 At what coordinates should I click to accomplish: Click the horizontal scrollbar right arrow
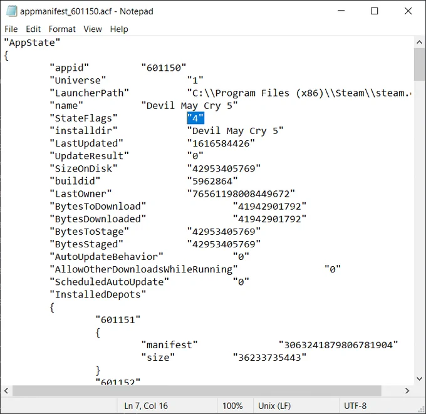[x=407, y=391]
